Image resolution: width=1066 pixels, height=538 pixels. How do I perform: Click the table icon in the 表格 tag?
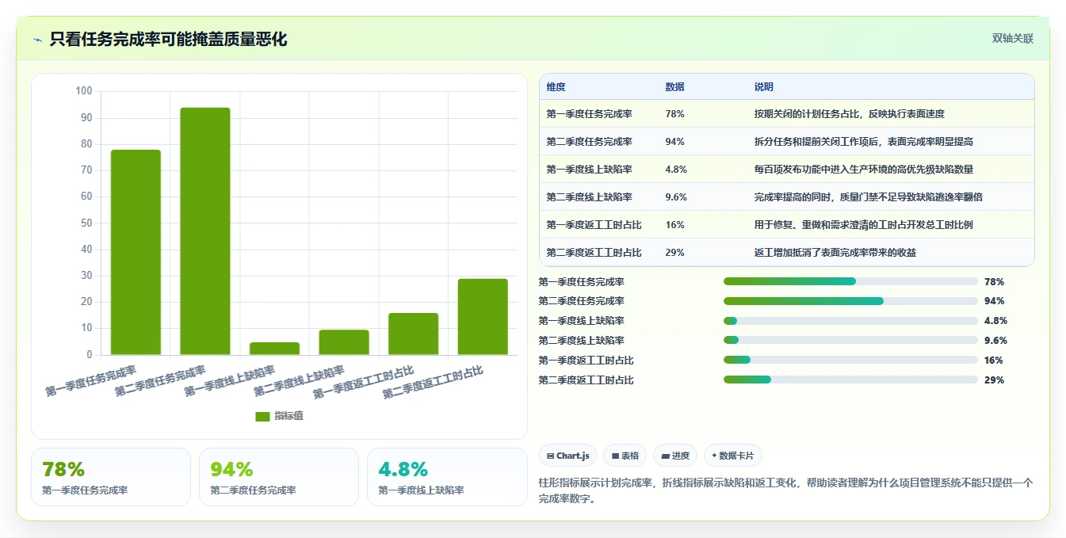tap(615, 456)
